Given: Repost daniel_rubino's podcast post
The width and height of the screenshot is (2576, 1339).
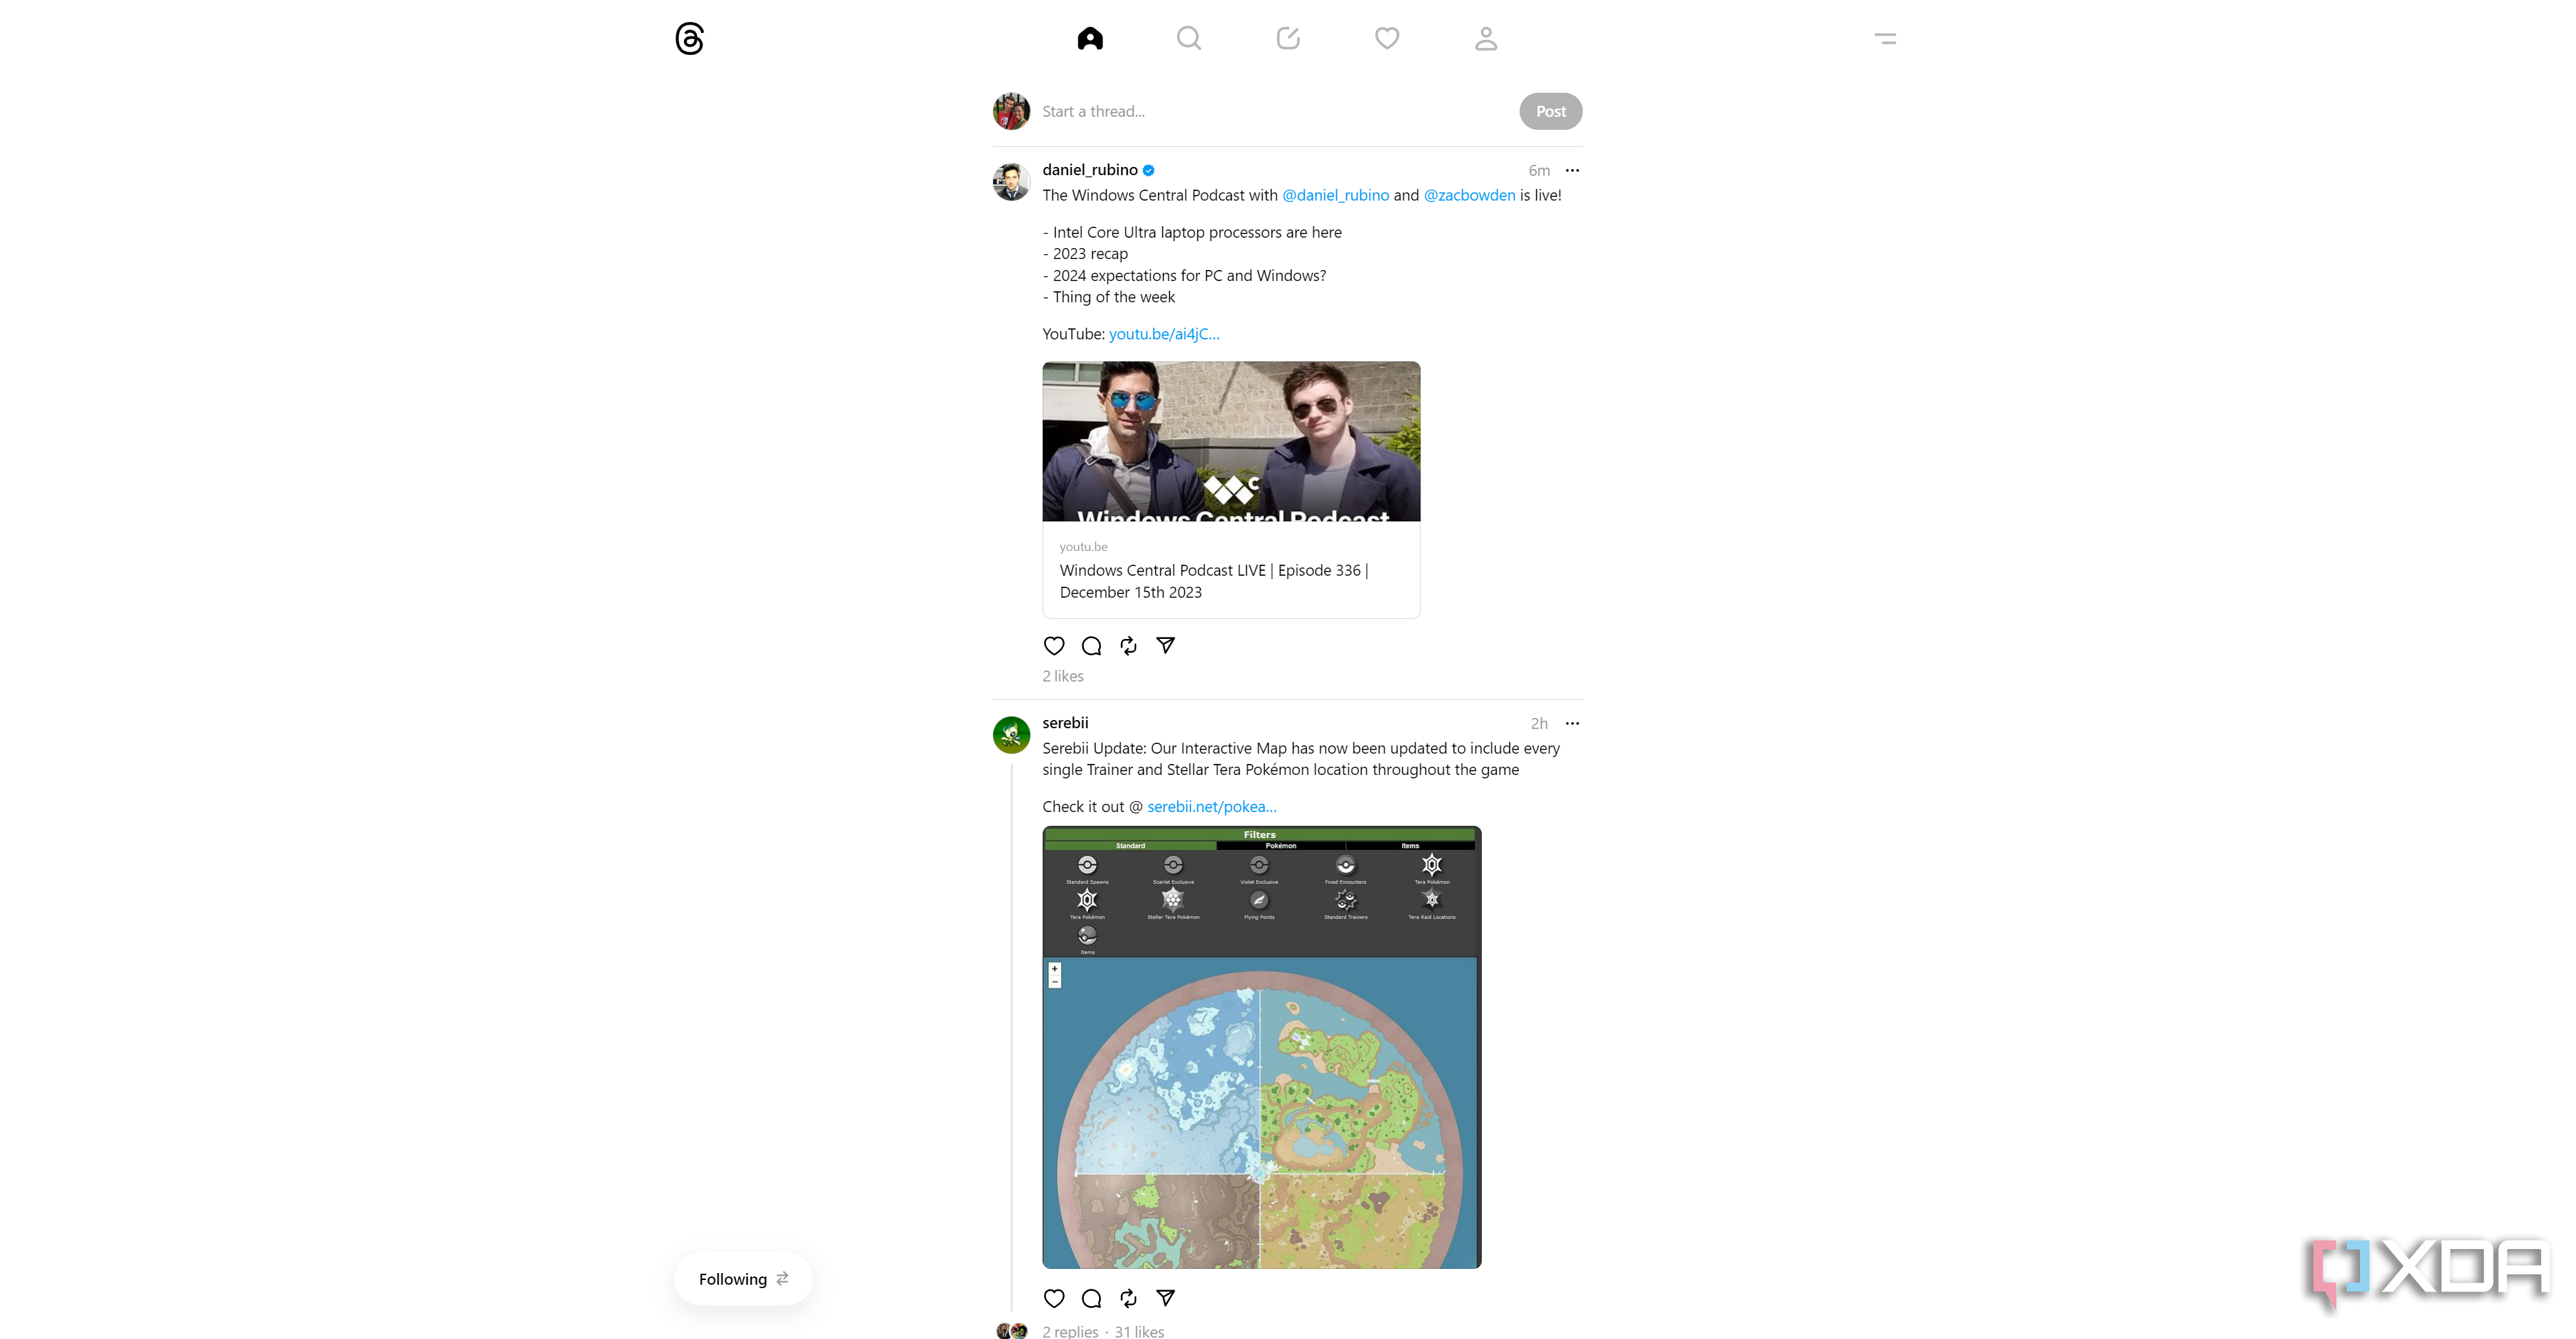Looking at the screenshot, I should pos(1128,646).
